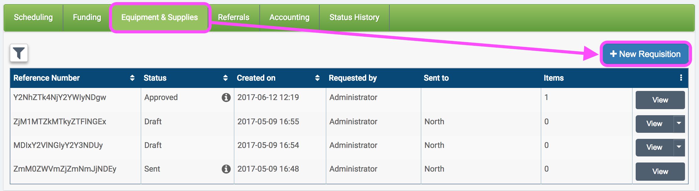699x191 pixels.
Task: Open the table column options kebab menu
Action: [681, 78]
